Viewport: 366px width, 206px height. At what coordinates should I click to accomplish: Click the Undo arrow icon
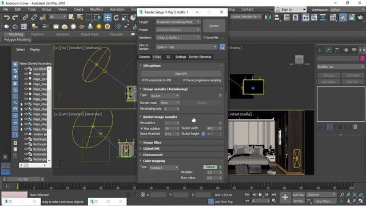(x=7, y=17)
